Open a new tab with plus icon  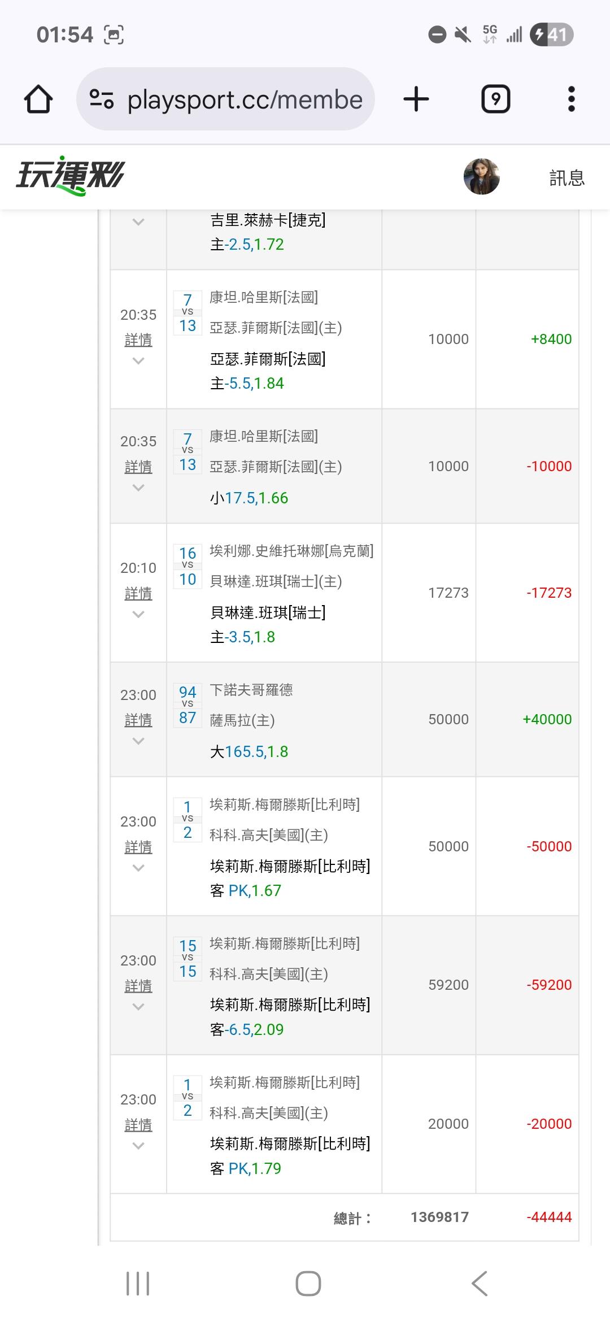click(416, 99)
